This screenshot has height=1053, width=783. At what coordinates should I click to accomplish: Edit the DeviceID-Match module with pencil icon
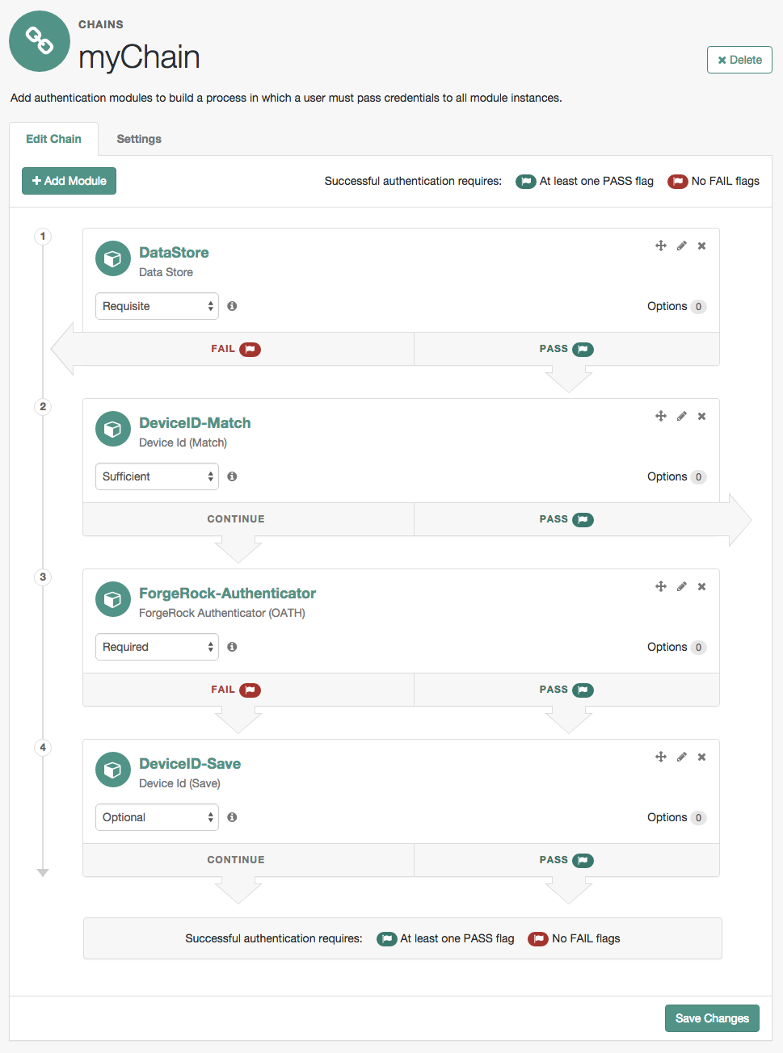(681, 416)
